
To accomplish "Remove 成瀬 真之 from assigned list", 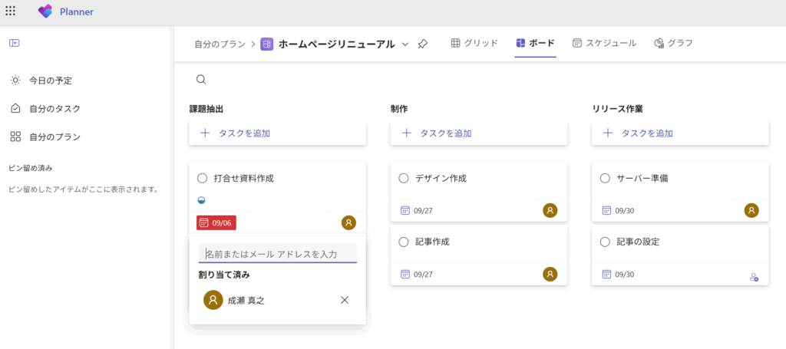I will point(345,300).
